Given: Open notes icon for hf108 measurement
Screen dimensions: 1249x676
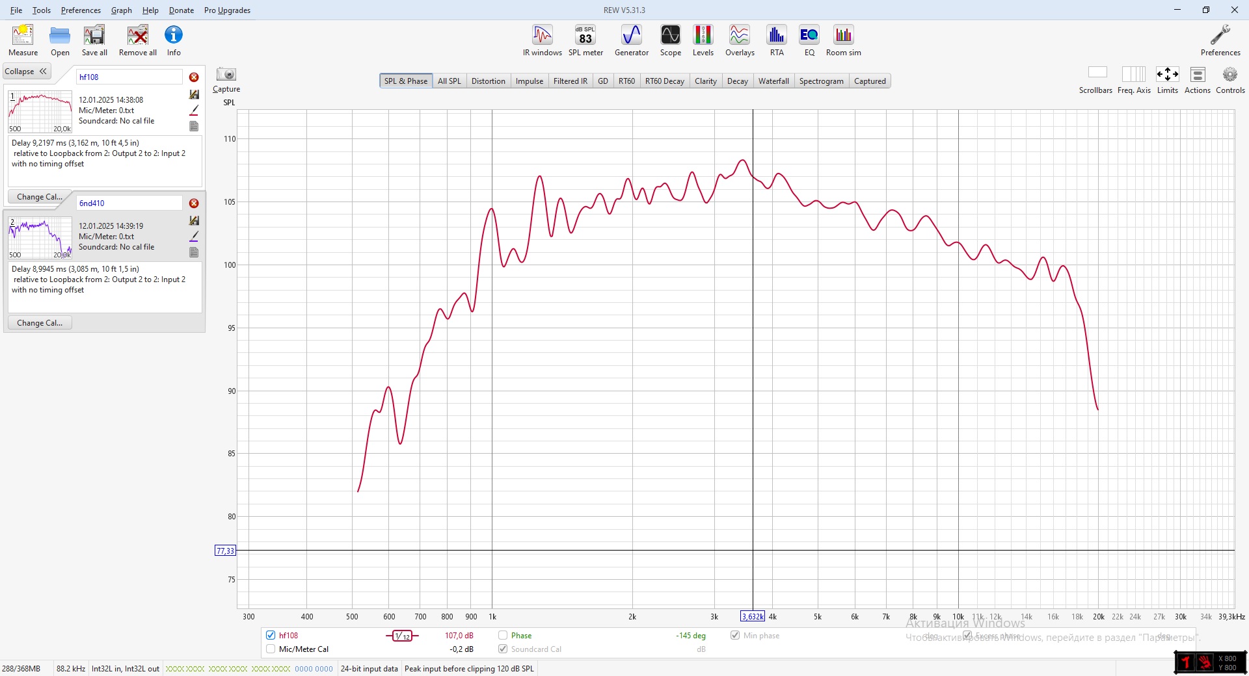Looking at the screenshot, I should [x=194, y=126].
